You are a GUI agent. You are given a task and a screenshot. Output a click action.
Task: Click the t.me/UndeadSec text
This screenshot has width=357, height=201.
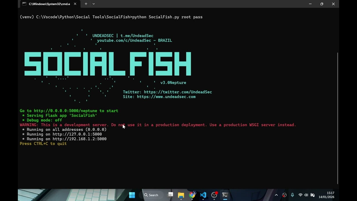click(x=137, y=36)
